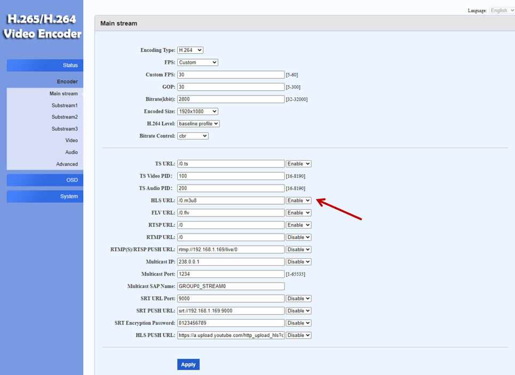Open the SRT URL Port Disable dropdown
515x375 pixels.
(x=298, y=299)
